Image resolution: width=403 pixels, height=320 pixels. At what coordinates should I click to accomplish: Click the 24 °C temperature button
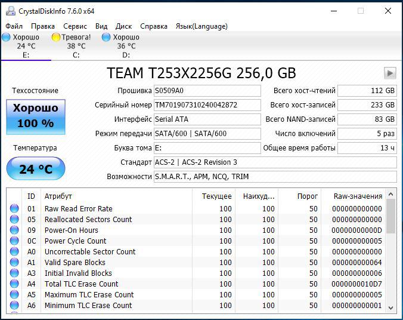click(36, 169)
